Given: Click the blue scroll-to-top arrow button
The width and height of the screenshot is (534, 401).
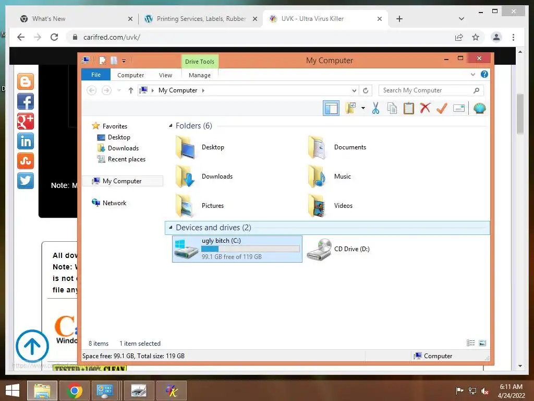Looking at the screenshot, I should pyautogui.click(x=32, y=346).
